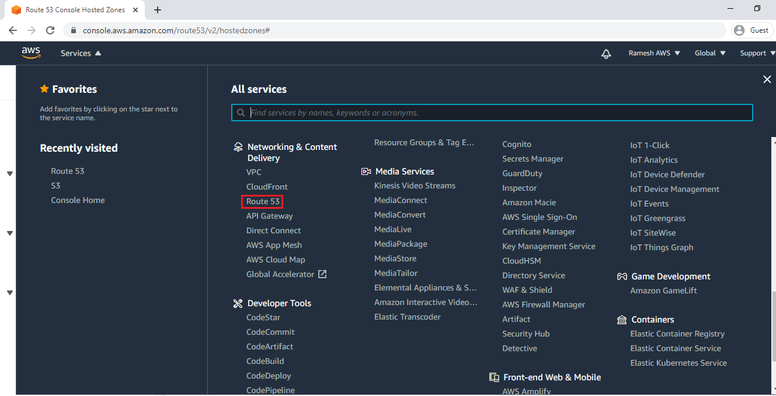Screen dimensions: 776x396
Task: Open MediaLive
Action: 393,229
